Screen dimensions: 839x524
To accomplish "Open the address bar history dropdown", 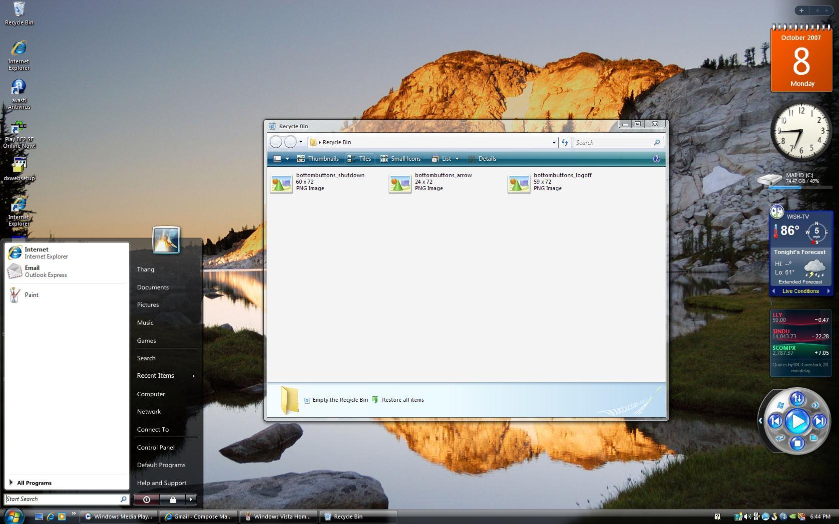I will pyautogui.click(x=553, y=142).
